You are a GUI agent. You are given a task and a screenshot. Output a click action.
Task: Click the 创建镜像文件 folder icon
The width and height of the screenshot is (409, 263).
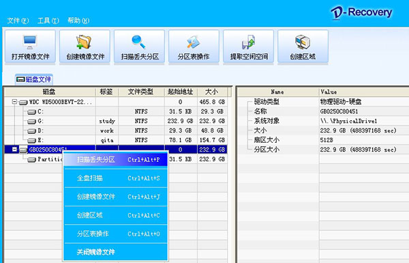click(84, 42)
